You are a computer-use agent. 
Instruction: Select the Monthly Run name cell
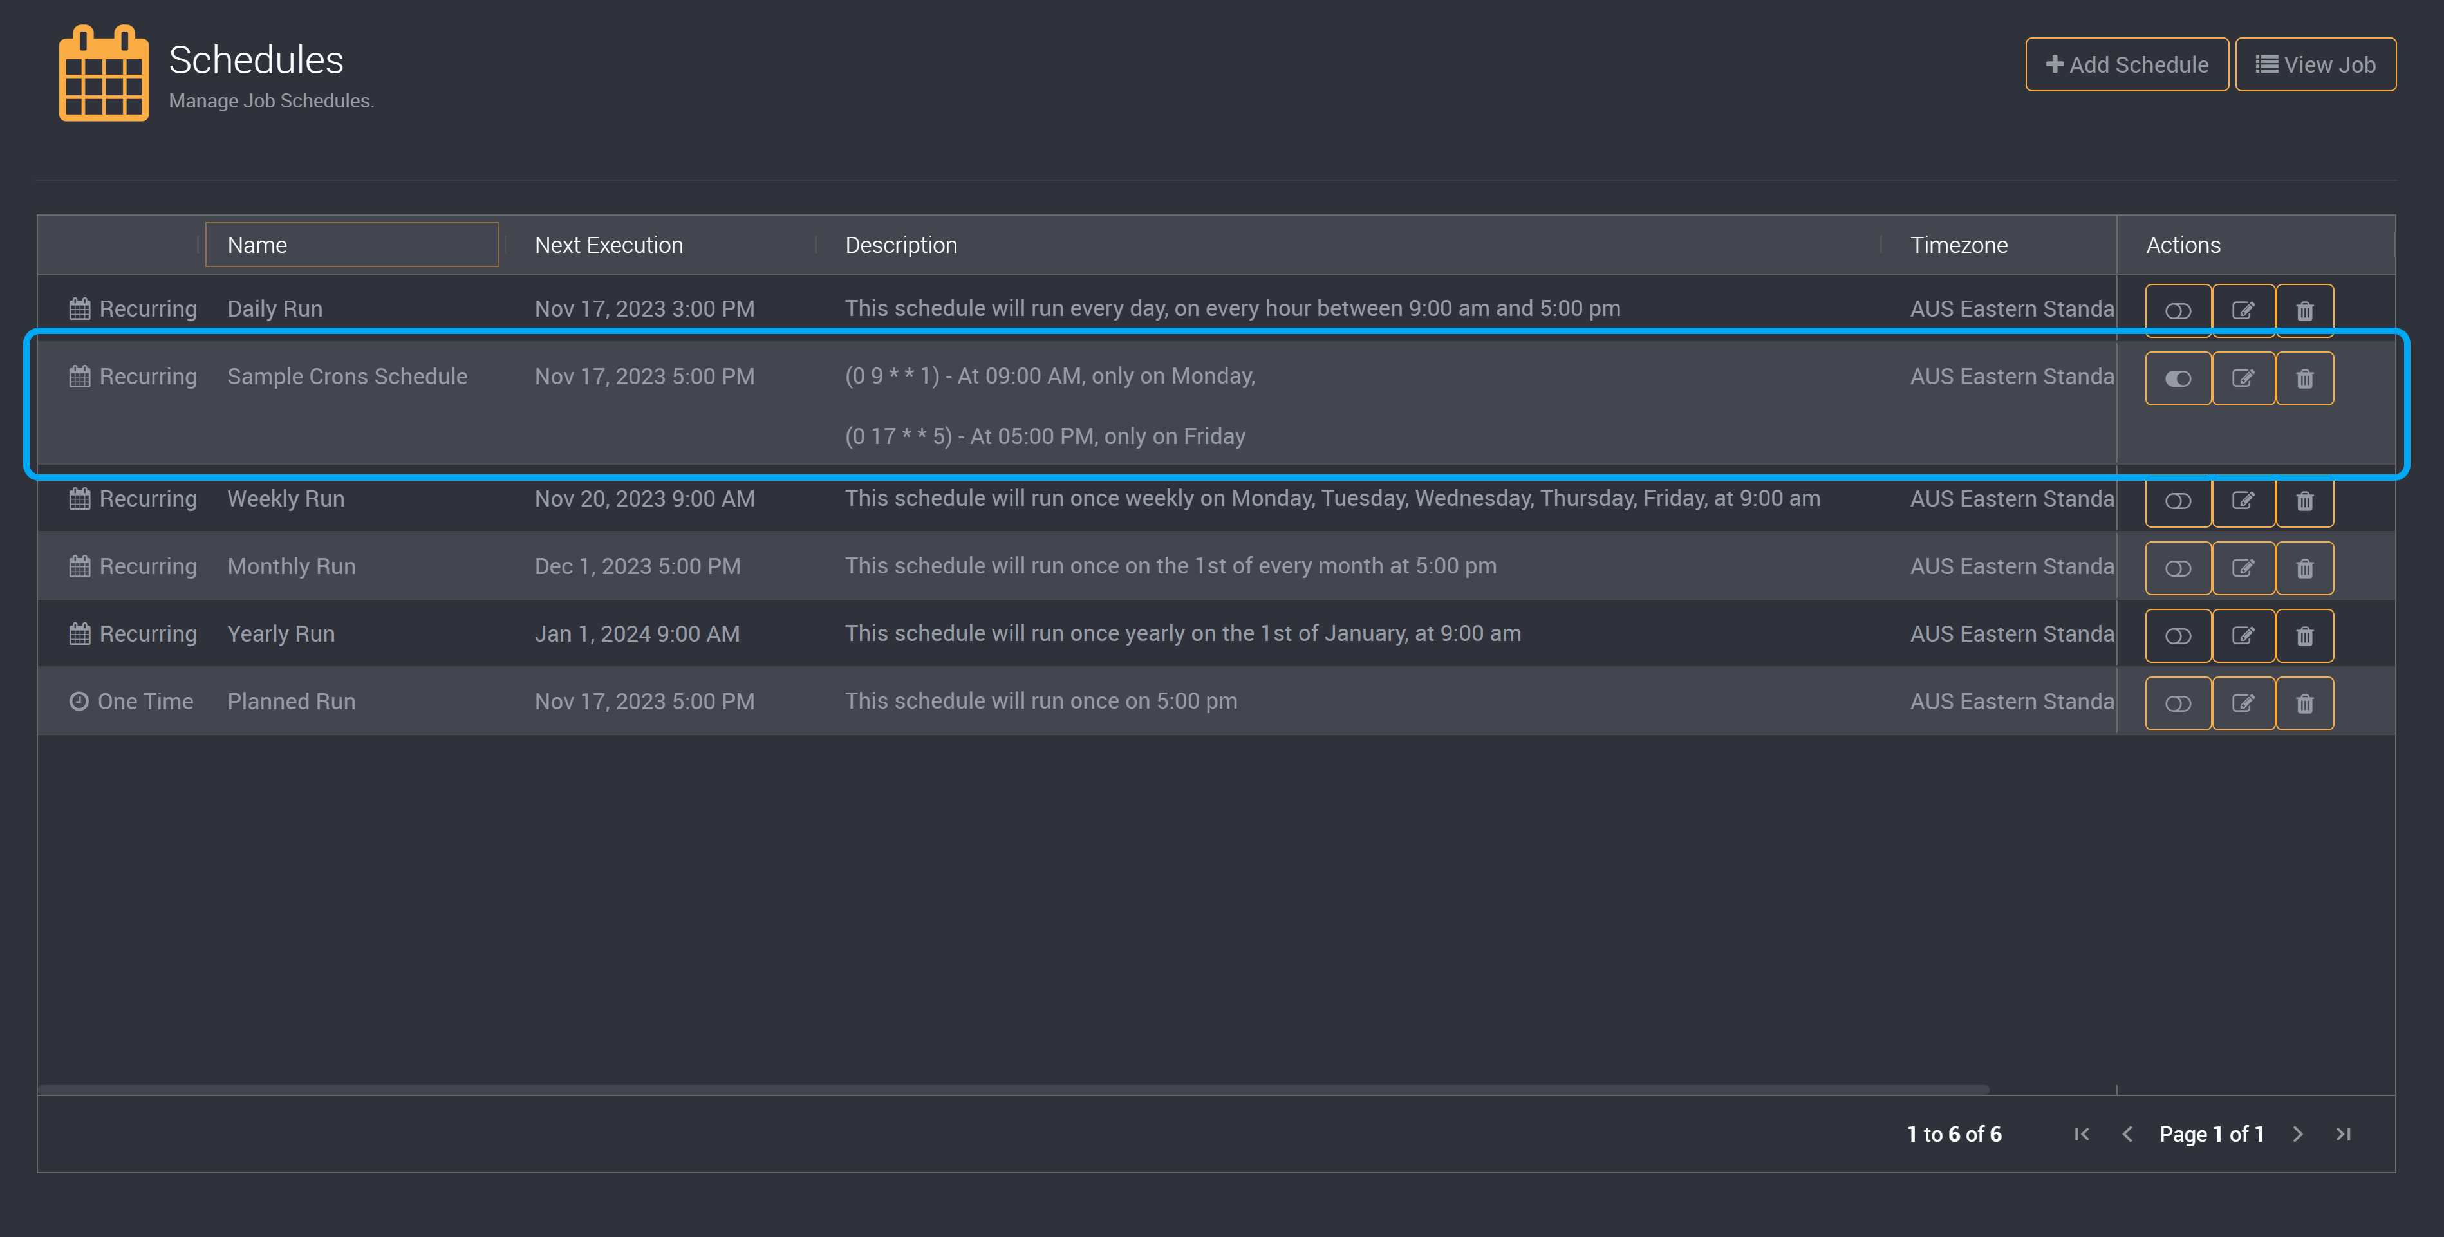[292, 566]
